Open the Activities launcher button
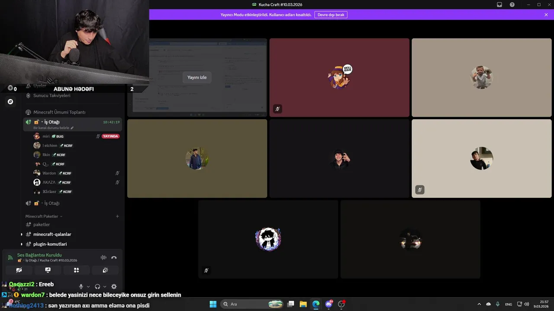The image size is (554, 311). click(x=77, y=270)
